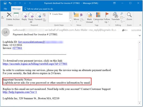Viewport: 143px width, 107px height.
Task: Click the LA sender avatar
Action: pos(6,32)
